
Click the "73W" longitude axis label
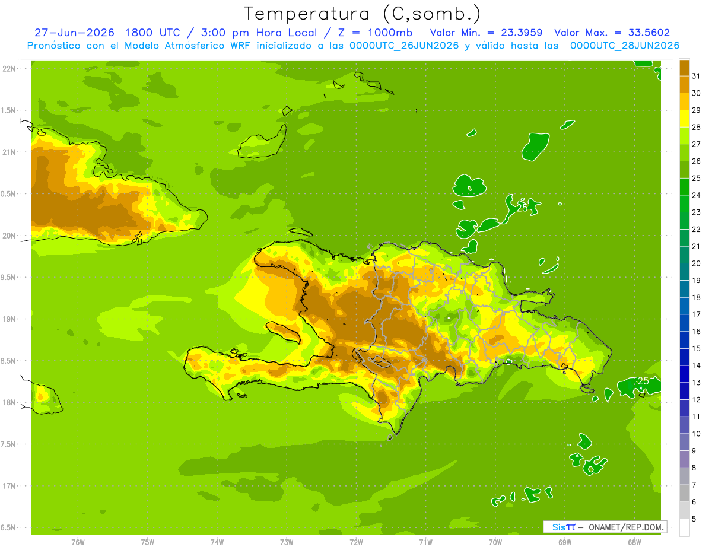287,542
